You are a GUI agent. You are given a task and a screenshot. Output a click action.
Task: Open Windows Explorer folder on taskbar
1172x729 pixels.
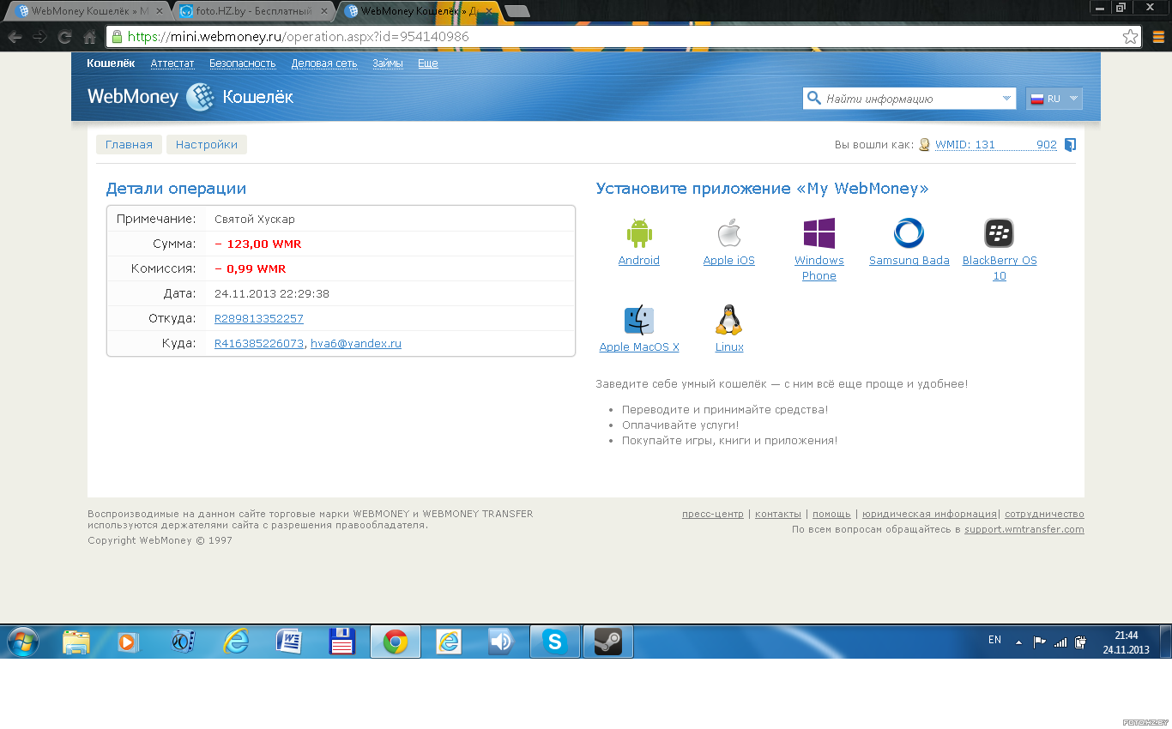pyautogui.click(x=76, y=642)
